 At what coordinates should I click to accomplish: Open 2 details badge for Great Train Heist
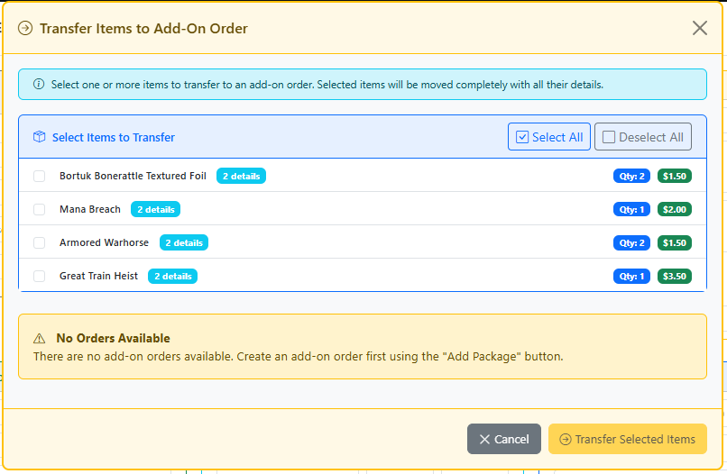coord(173,276)
